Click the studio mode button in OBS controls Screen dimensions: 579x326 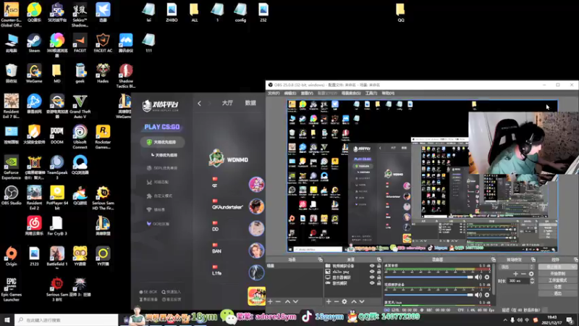point(557,280)
